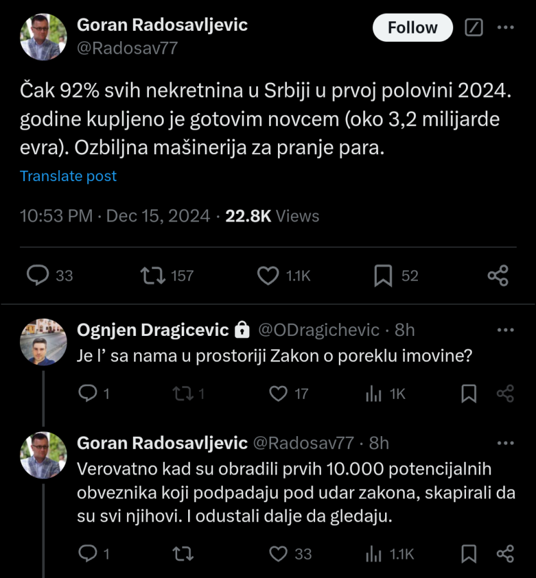Click Translate post link
Viewport: 536px width, 578px height.
tap(68, 176)
